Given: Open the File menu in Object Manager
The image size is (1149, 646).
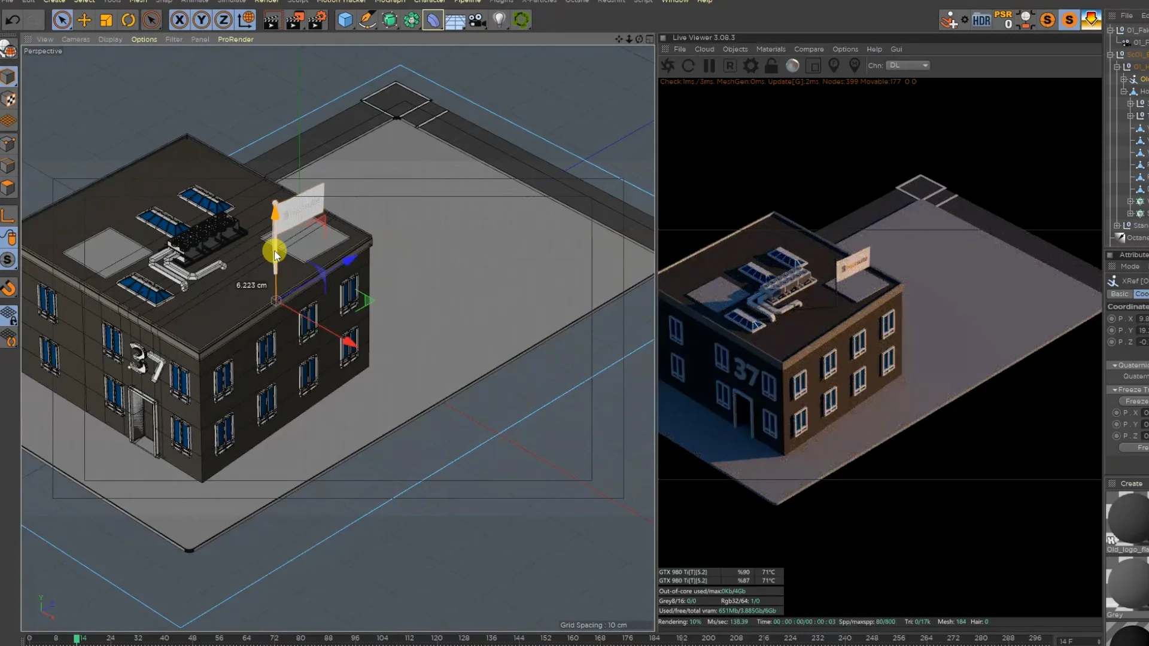Looking at the screenshot, I should [x=1126, y=16].
